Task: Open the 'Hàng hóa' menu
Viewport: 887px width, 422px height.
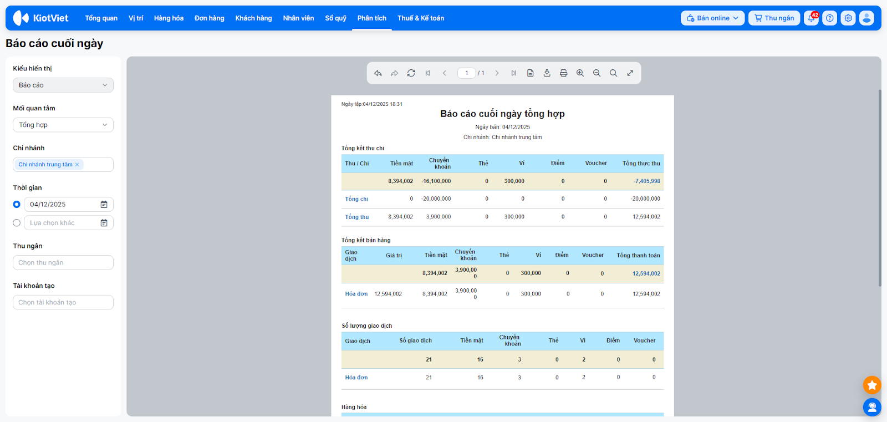Action: [x=169, y=18]
